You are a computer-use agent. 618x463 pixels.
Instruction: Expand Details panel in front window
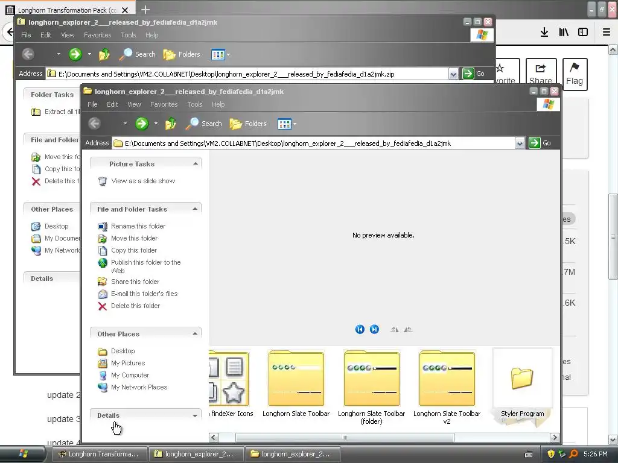pyautogui.click(x=195, y=415)
